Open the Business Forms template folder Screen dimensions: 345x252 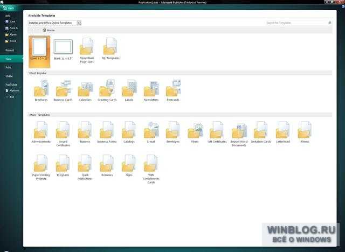[x=107, y=132]
